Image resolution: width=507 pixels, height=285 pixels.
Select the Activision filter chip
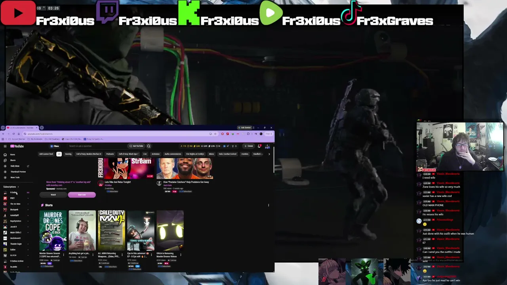(155, 154)
